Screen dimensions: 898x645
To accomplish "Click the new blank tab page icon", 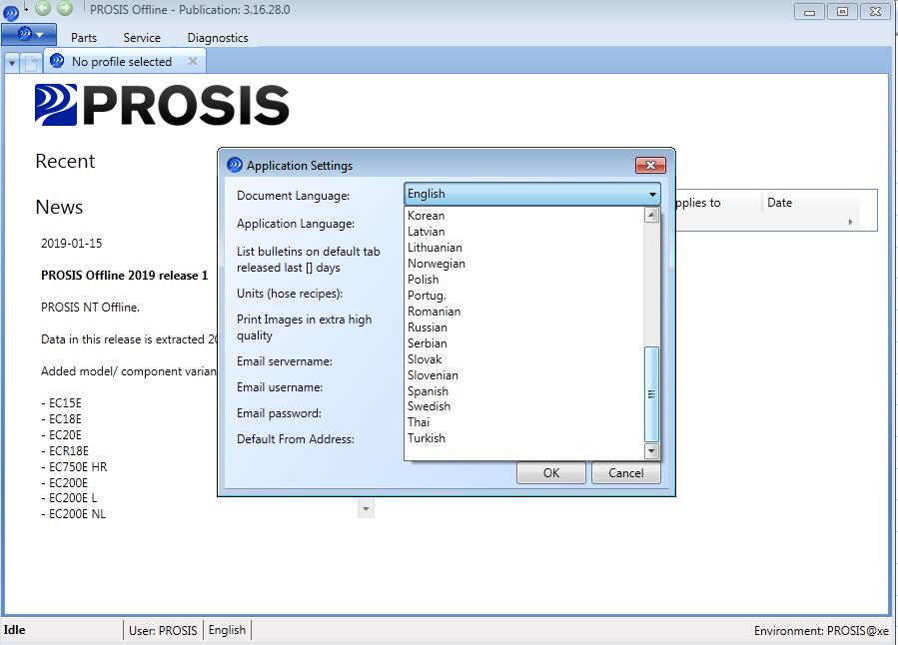I will pyautogui.click(x=31, y=63).
